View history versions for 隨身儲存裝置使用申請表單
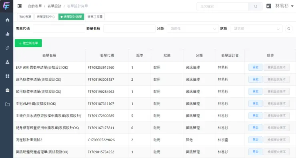The width and height of the screenshot is (296, 158). click(x=276, y=128)
